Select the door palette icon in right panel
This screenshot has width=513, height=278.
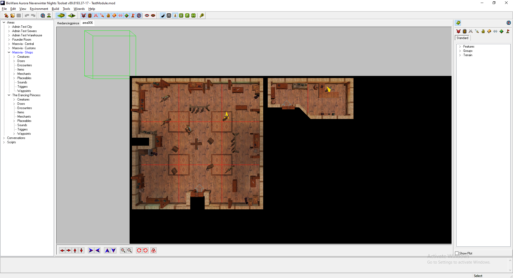point(465,31)
